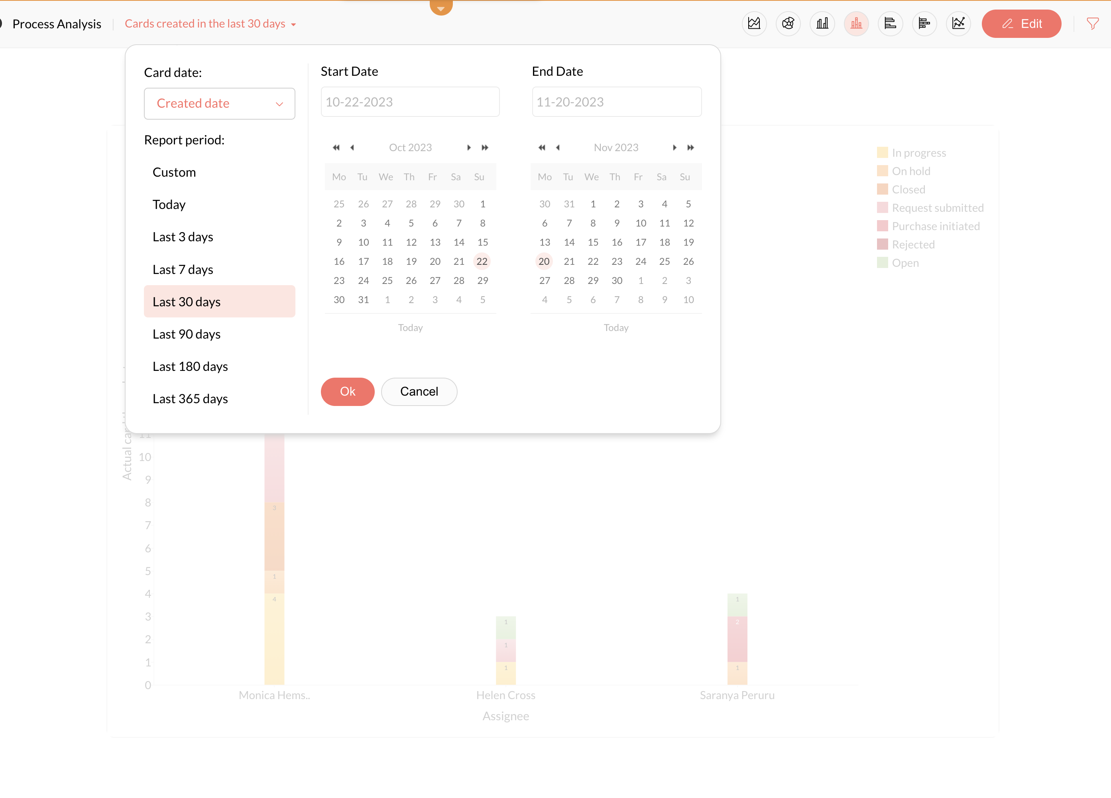Image resolution: width=1111 pixels, height=798 pixels.
Task: Toggle the Open legend series
Action: coord(905,263)
